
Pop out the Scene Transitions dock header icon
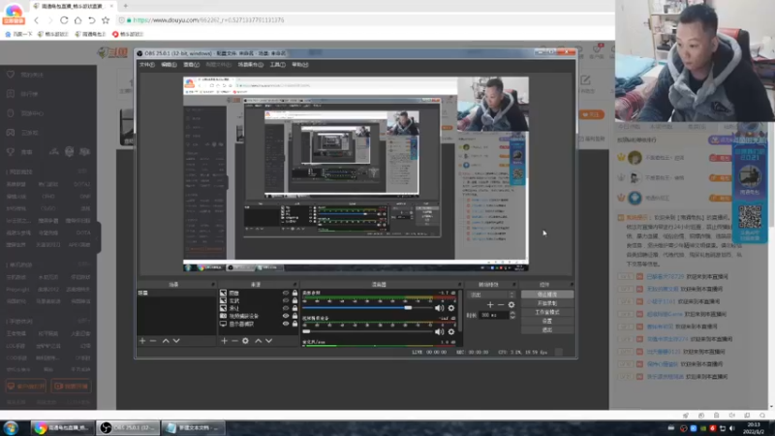pyautogui.click(x=513, y=284)
